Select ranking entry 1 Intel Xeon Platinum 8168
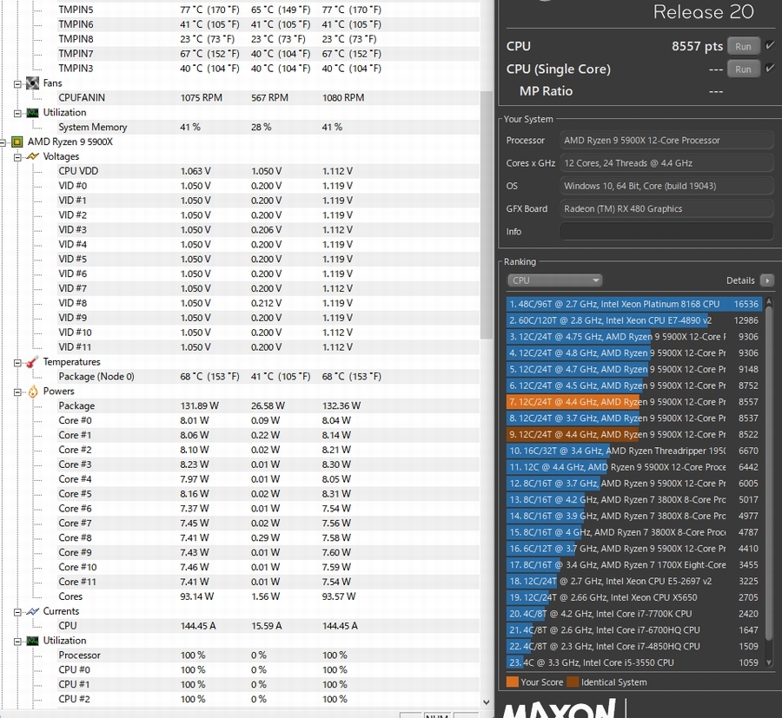The height and width of the screenshot is (718, 782). coord(634,304)
